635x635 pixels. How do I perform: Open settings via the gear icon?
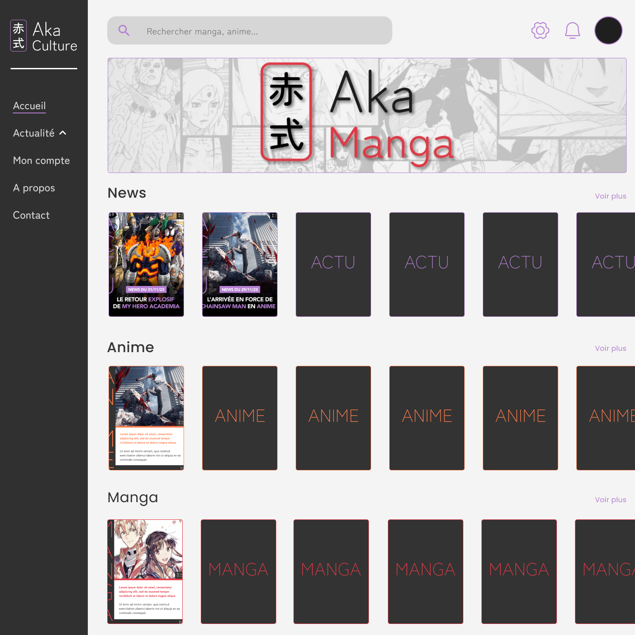(x=540, y=30)
